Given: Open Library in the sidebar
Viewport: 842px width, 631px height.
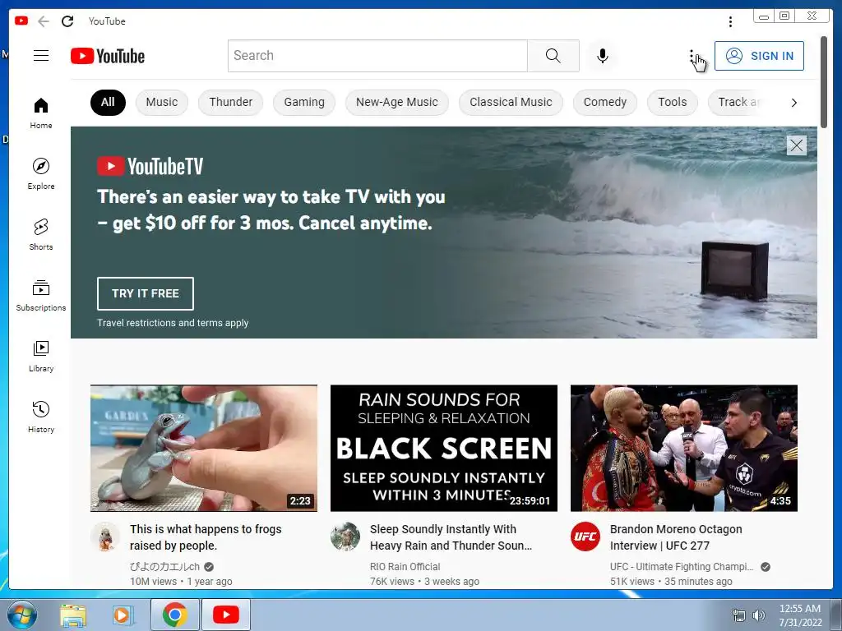Looking at the screenshot, I should (x=41, y=357).
